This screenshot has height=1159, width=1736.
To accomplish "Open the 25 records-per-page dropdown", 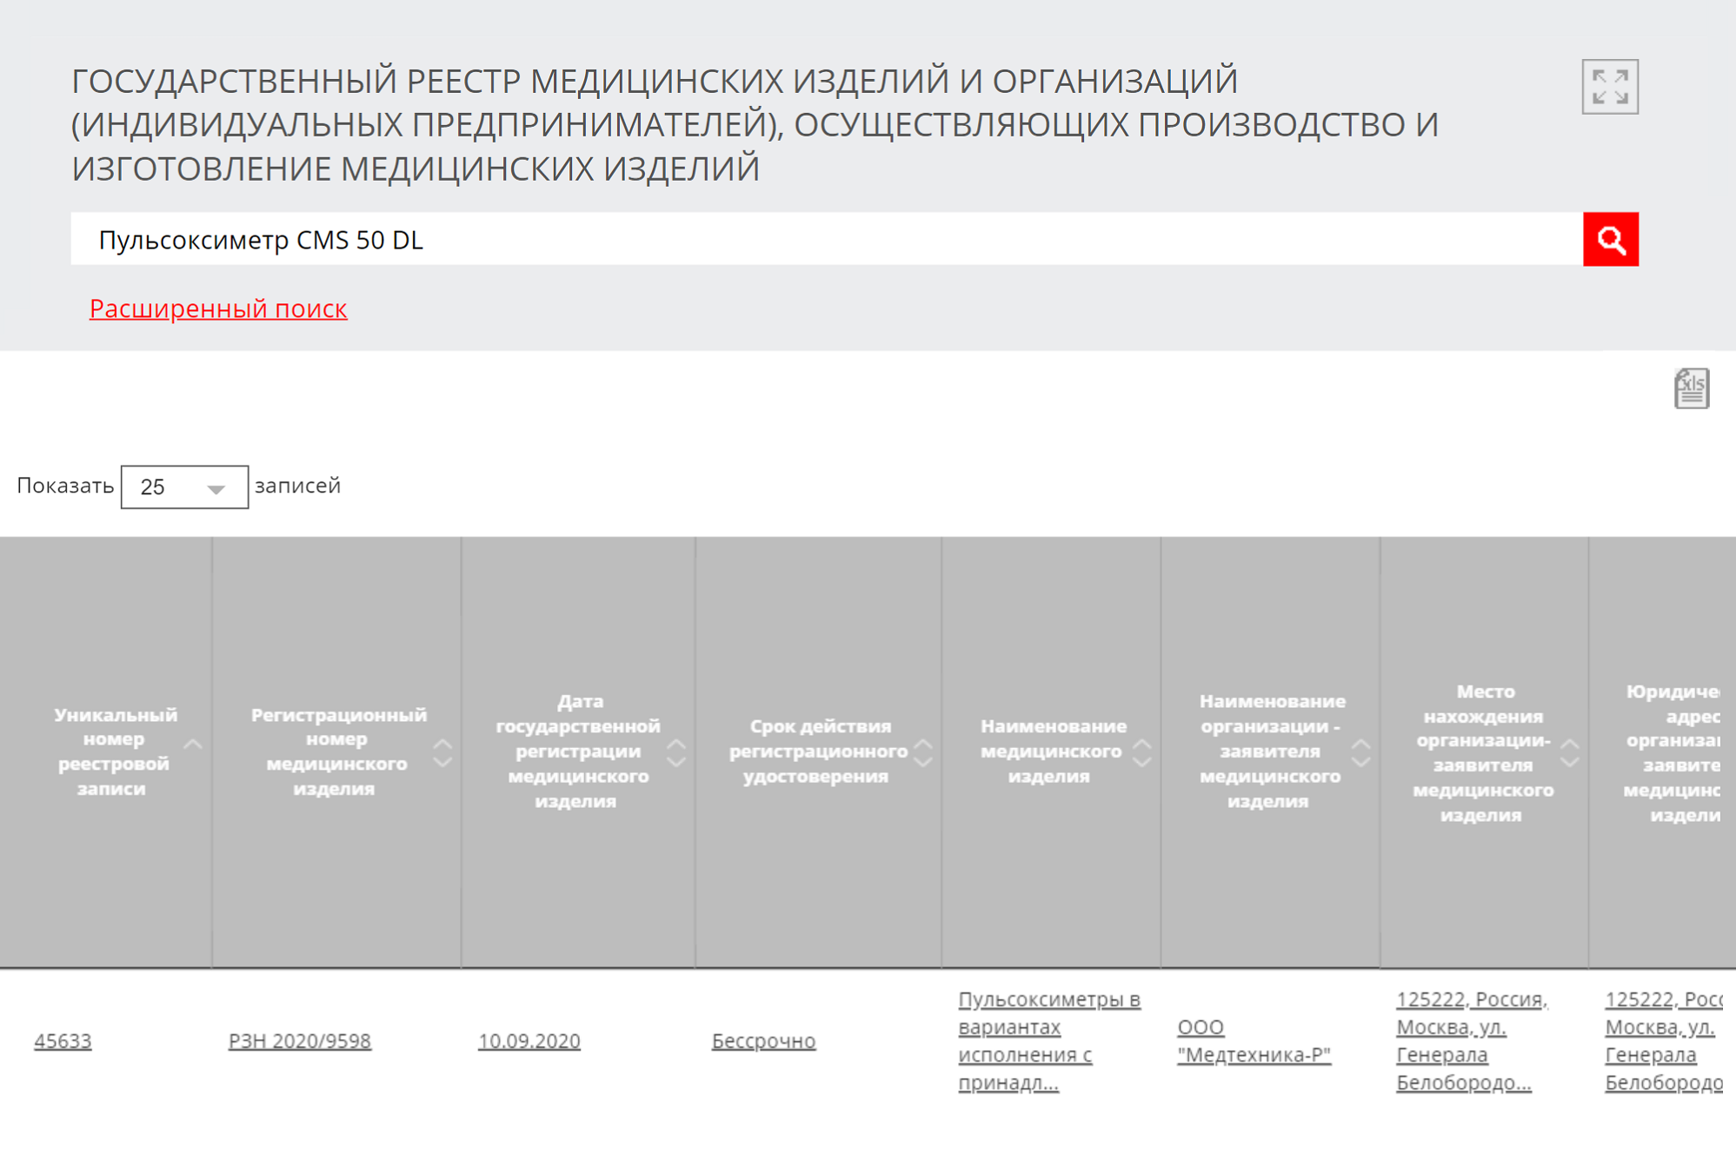I will coord(184,487).
